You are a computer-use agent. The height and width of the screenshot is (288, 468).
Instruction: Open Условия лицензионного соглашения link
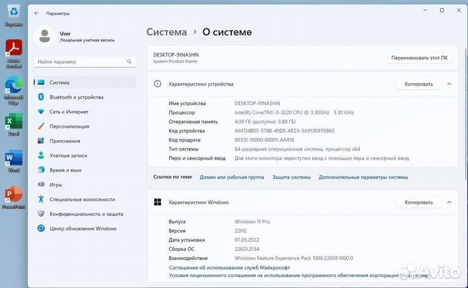300,275
